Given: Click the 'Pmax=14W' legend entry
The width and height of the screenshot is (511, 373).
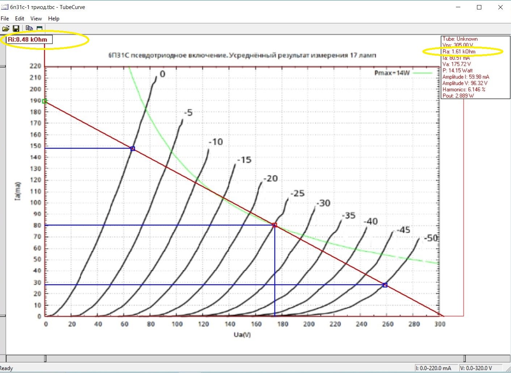Looking at the screenshot, I should coord(403,73).
